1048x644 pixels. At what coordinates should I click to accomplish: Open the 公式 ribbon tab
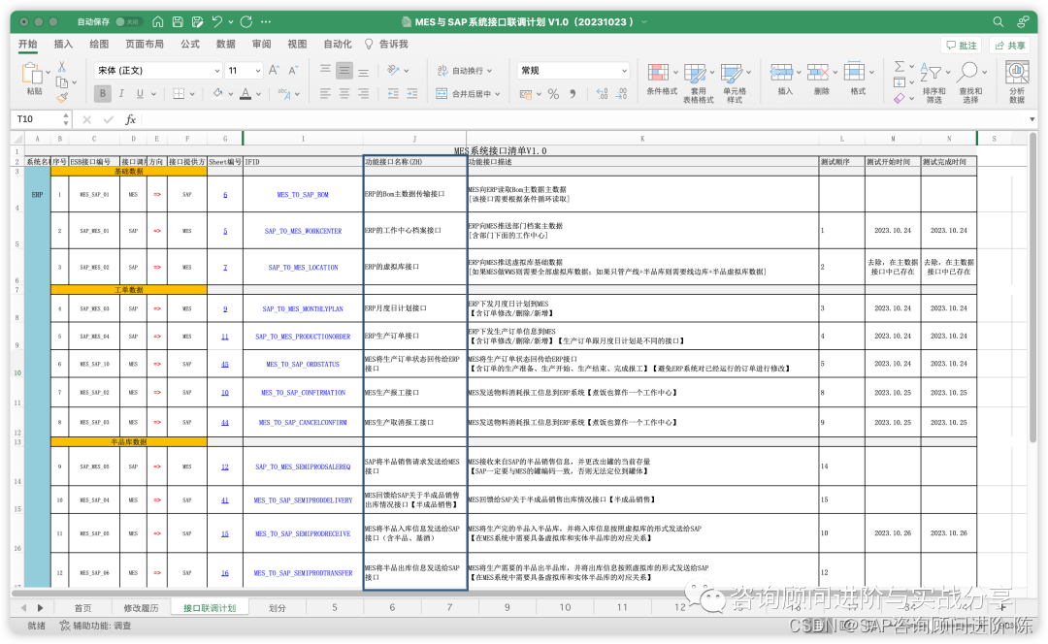[190, 44]
